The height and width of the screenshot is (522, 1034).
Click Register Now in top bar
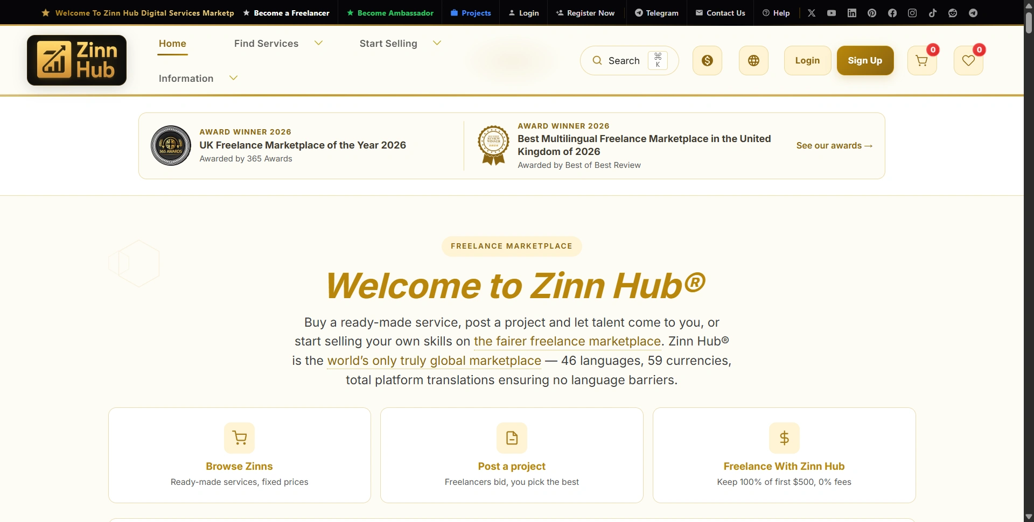pos(585,13)
